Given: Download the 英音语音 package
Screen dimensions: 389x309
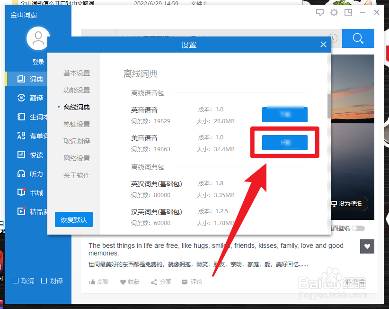Looking at the screenshot, I should pyautogui.click(x=285, y=115).
